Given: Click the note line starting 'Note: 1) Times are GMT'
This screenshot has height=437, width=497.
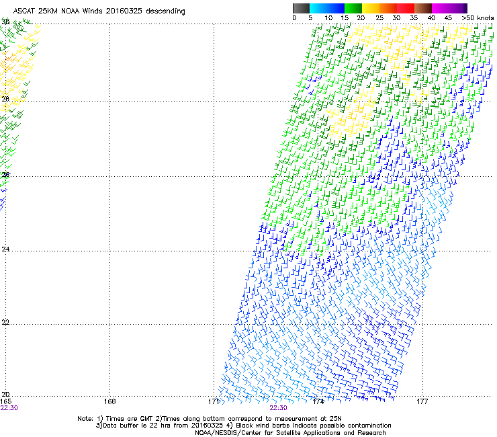Looking at the screenshot, I should [x=210, y=419].
